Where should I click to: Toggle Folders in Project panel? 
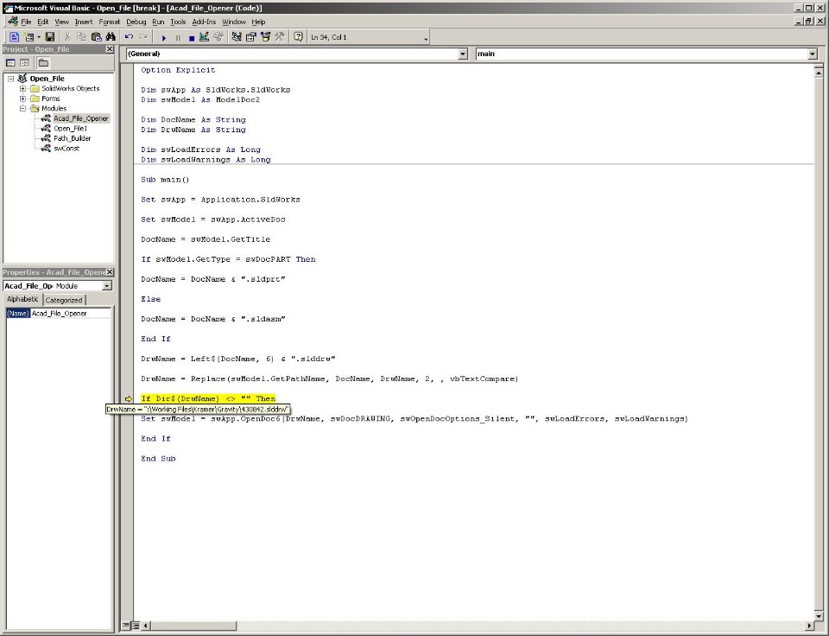[43, 63]
